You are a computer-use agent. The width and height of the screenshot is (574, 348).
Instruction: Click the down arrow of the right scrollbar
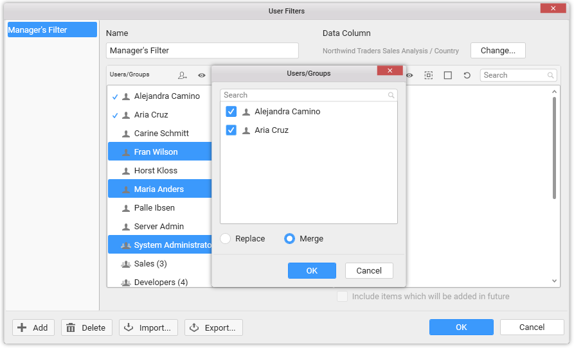[x=555, y=281]
